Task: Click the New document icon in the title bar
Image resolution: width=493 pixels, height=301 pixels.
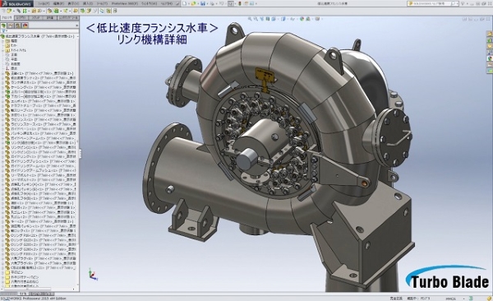Action: pos(185,4)
